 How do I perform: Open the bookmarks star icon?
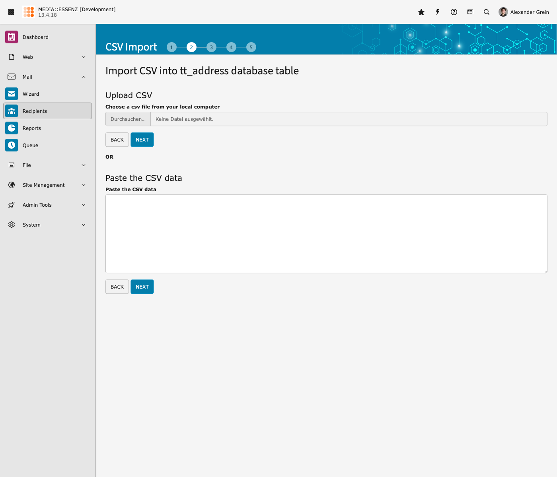click(x=421, y=12)
